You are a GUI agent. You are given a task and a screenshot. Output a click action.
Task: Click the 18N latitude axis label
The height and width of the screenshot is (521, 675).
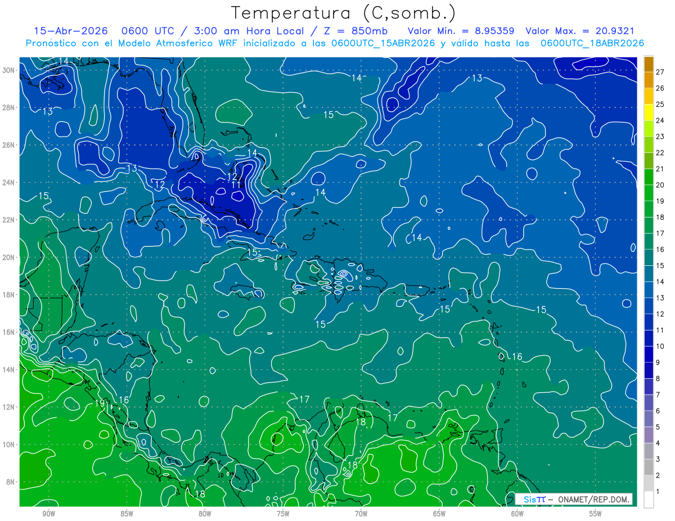(x=10, y=295)
